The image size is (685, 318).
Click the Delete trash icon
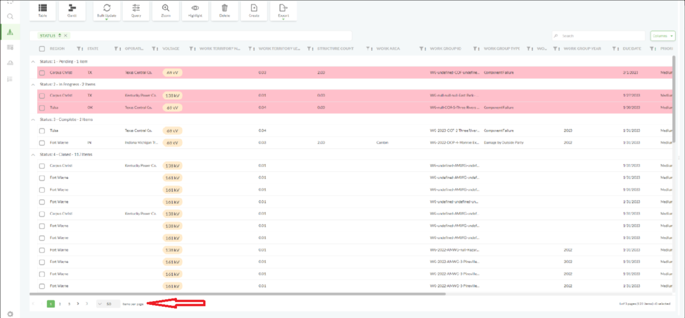click(225, 10)
